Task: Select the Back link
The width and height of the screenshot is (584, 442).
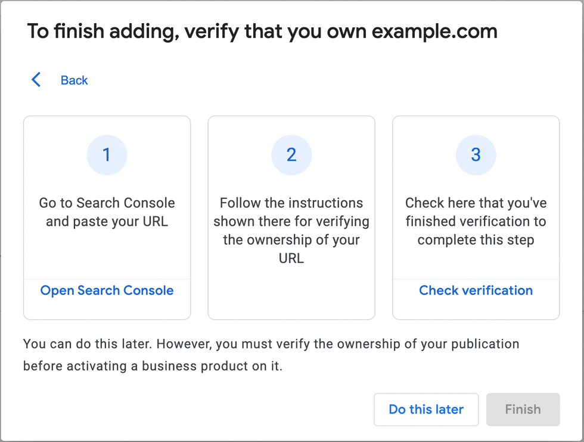Action: [x=74, y=79]
